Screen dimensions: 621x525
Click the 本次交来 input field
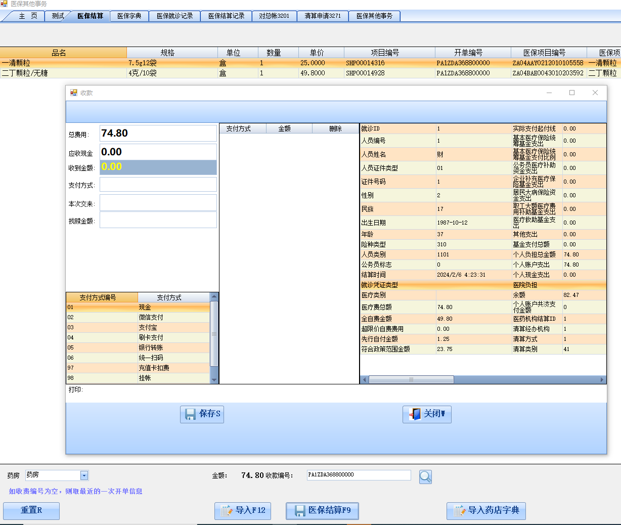(158, 203)
